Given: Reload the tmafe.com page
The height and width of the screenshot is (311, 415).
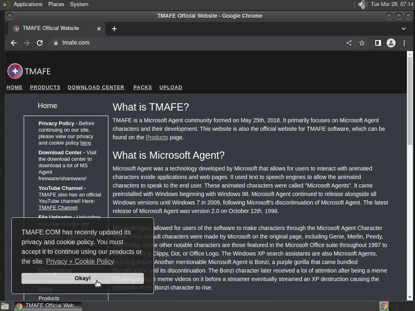Looking at the screenshot, I should (x=40, y=43).
